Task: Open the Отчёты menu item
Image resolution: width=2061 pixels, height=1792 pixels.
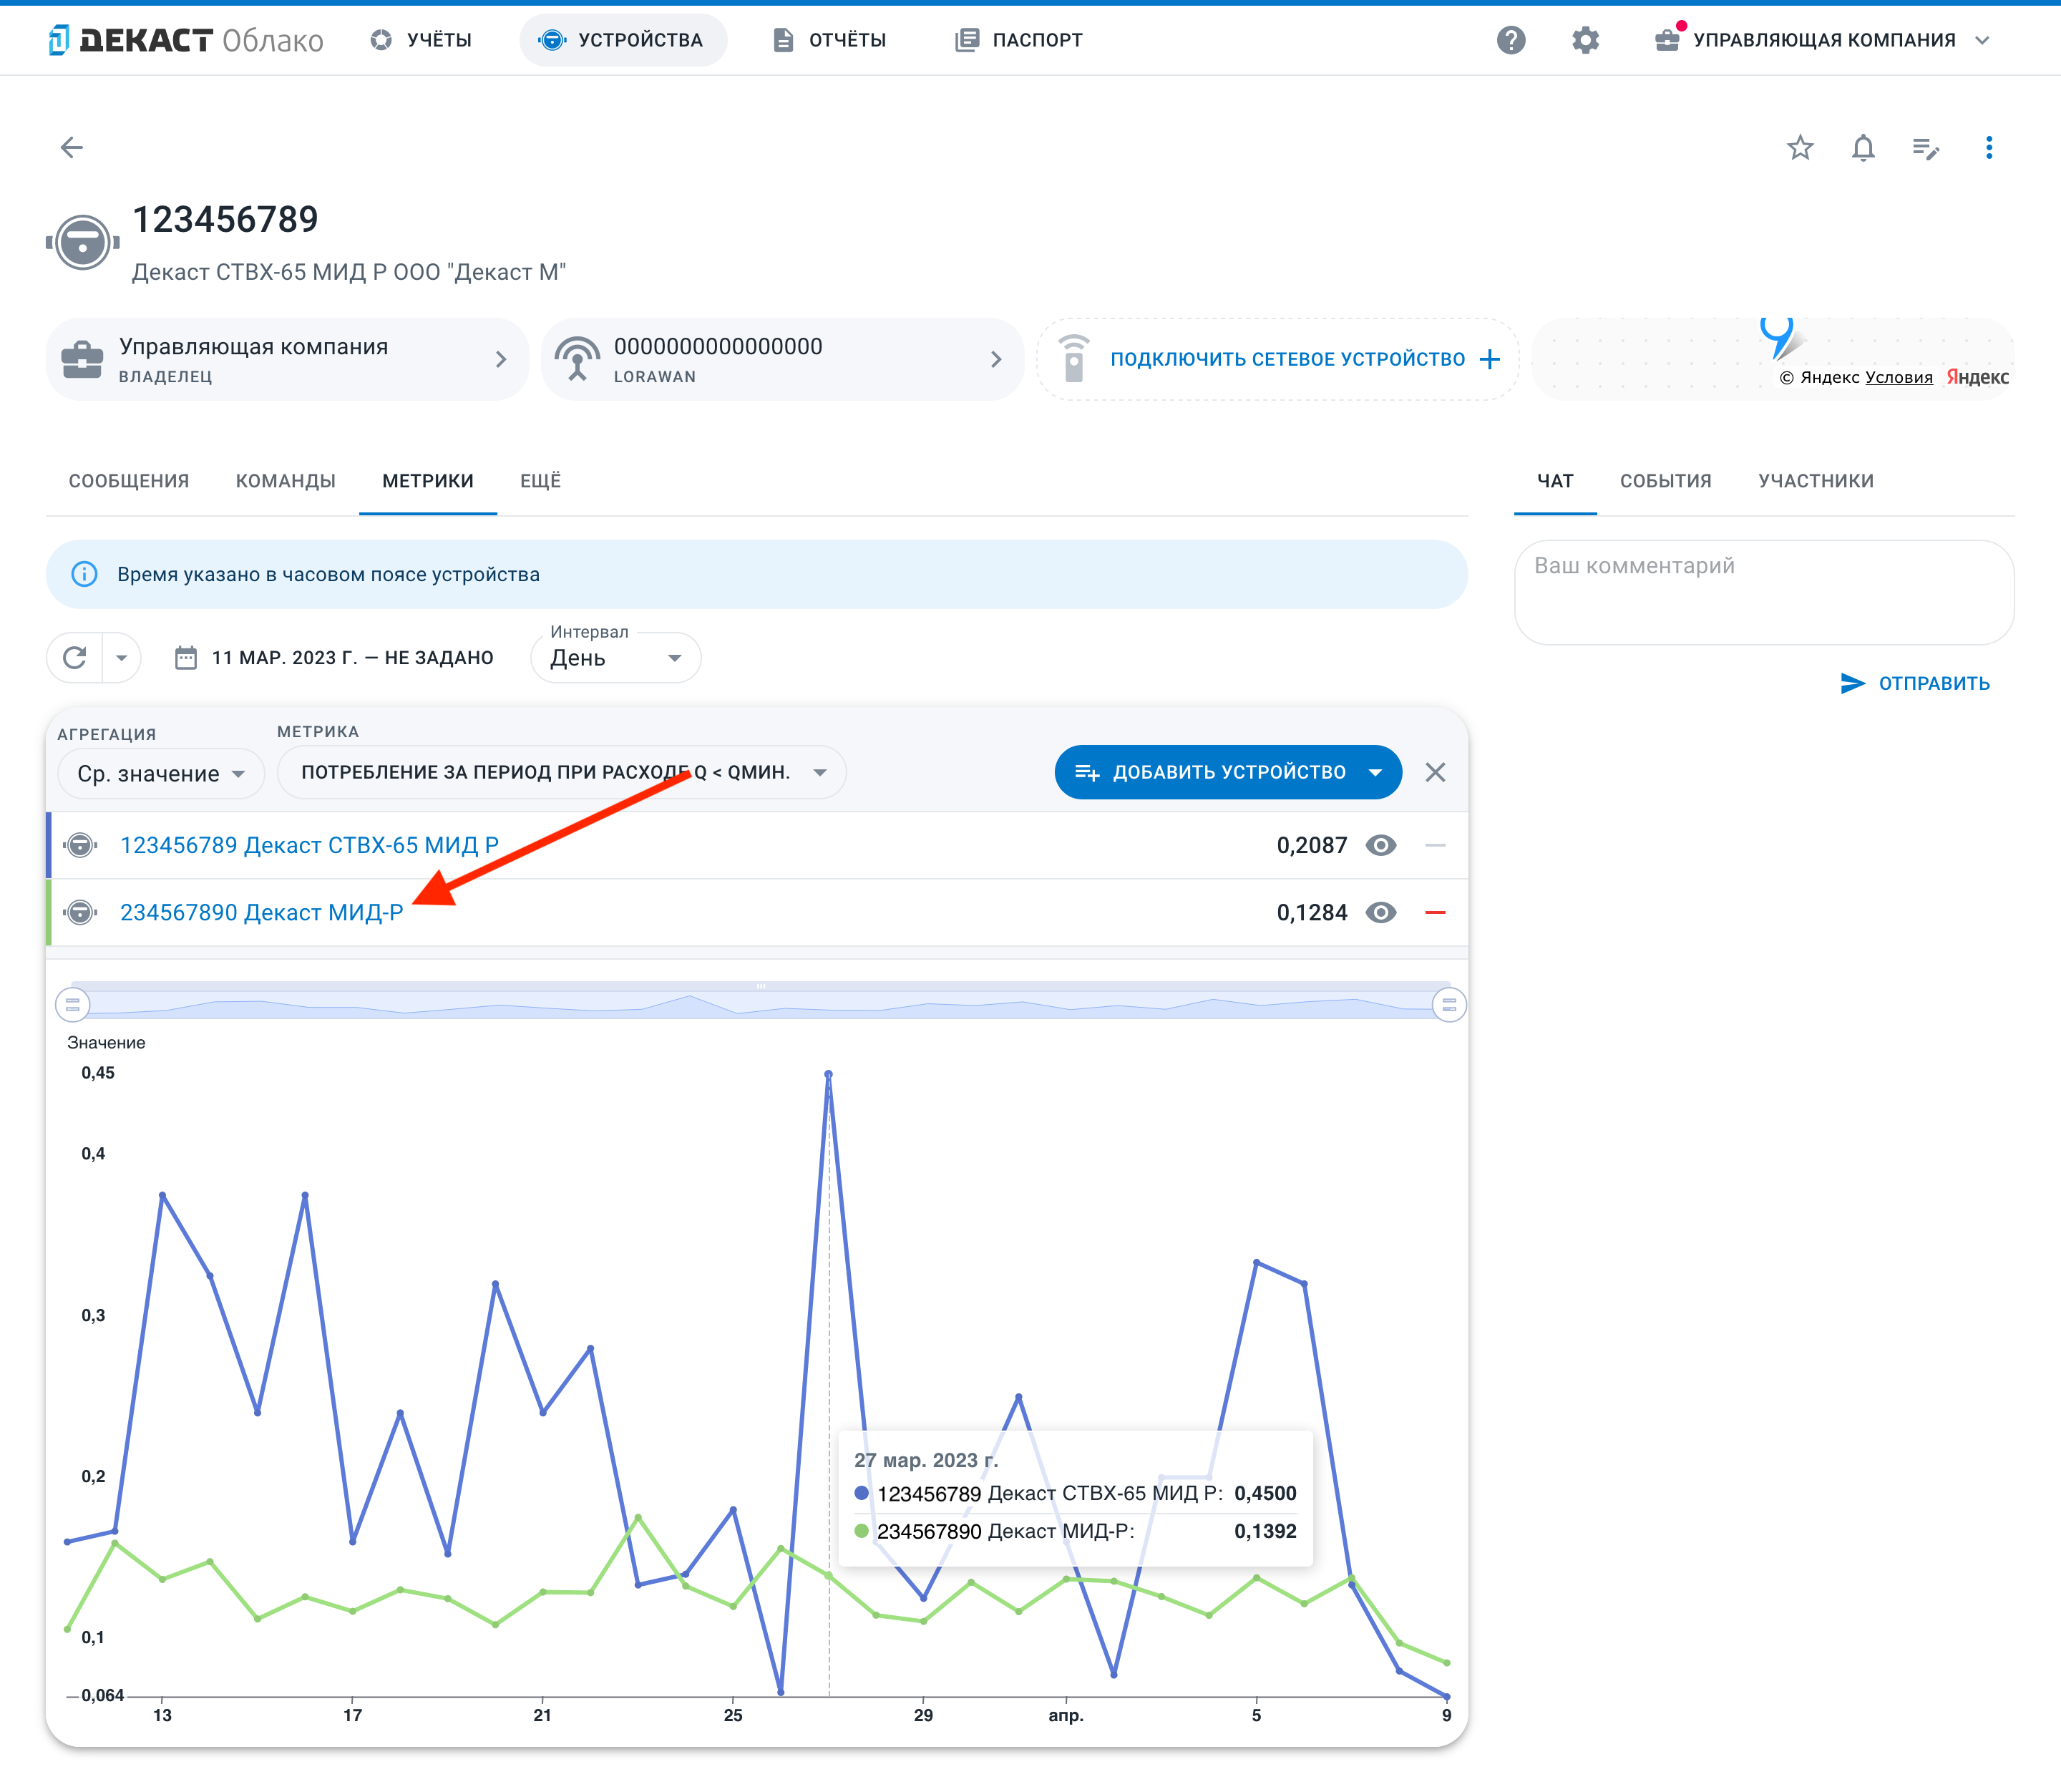Action: click(x=829, y=40)
